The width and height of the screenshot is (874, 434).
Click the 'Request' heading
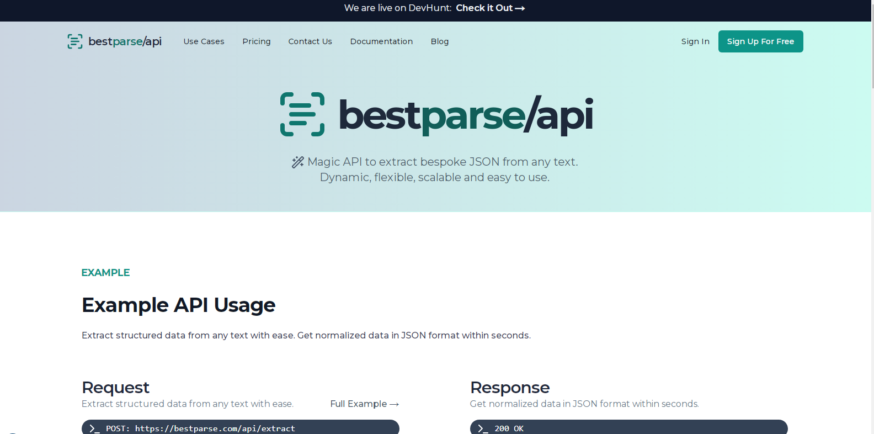[x=115, y=388]
